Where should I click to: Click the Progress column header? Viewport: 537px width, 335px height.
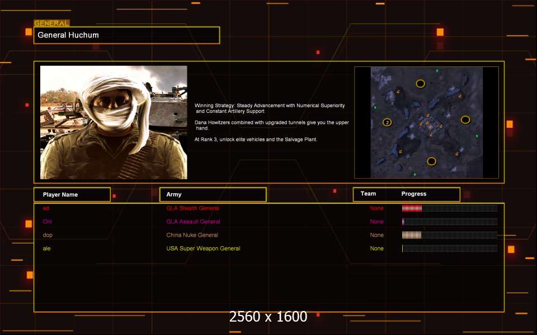pos(414,194)
